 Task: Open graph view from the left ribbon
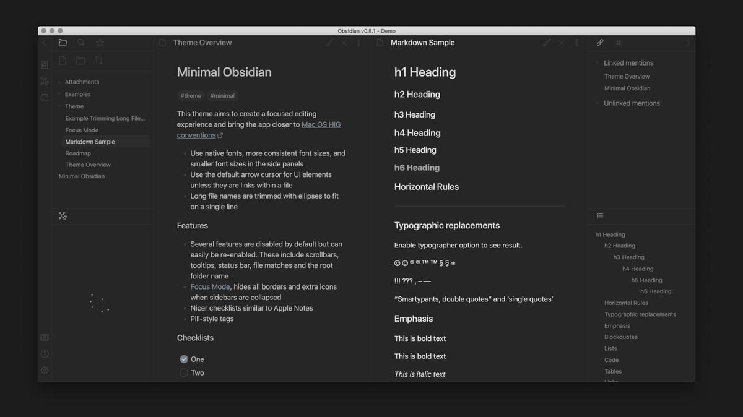pos(45,81)
